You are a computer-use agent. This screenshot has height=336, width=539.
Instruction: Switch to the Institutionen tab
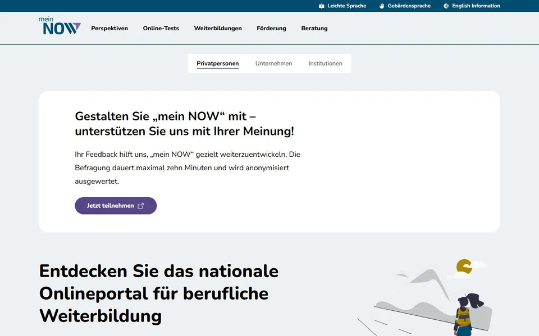click(x=325, y=63)
